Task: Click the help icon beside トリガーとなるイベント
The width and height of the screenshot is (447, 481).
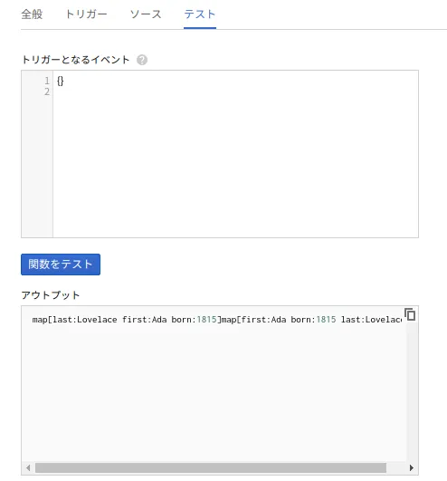Action: 142,60
